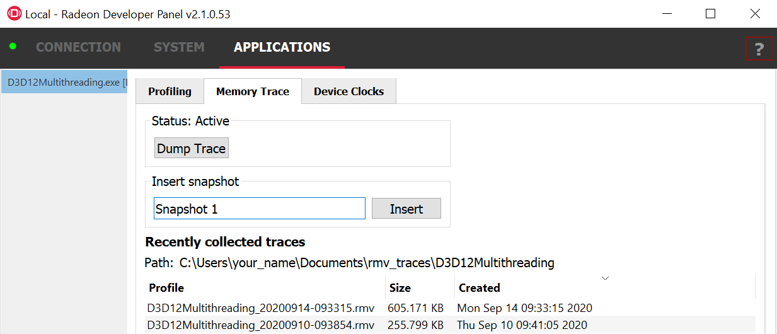Screen dimensions: 777x334
Task: Maximize the Radeon Developer Panel window
Action: point(710,14)
